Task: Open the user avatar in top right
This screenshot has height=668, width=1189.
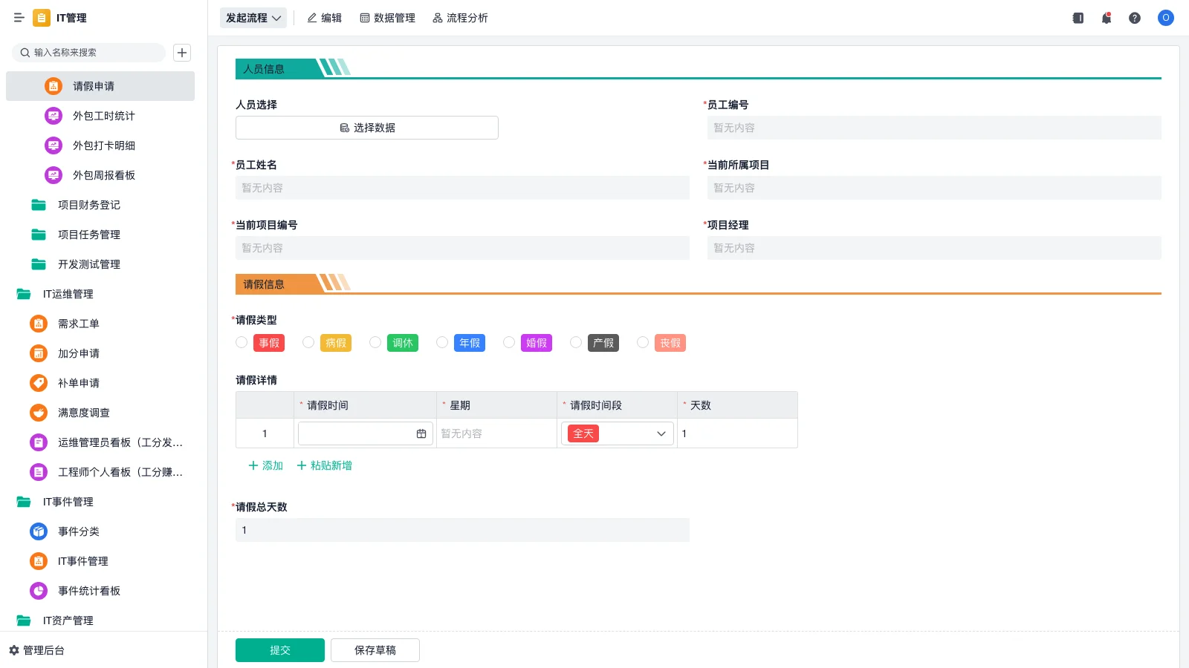Action: (x=1164, y=18)
